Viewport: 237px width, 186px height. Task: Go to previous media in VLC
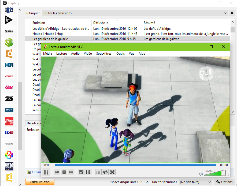pos(57,172)
